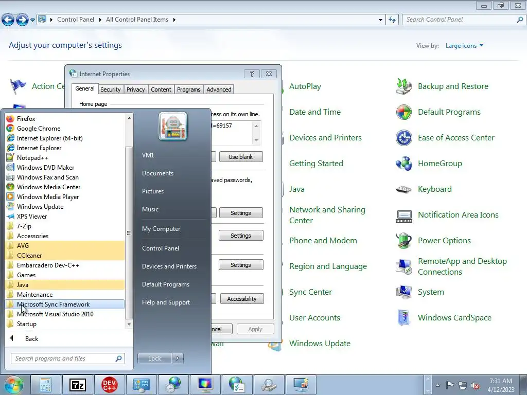Expand the AVG program folder
The width and height of the screenshot is (527, 395).
65,245
